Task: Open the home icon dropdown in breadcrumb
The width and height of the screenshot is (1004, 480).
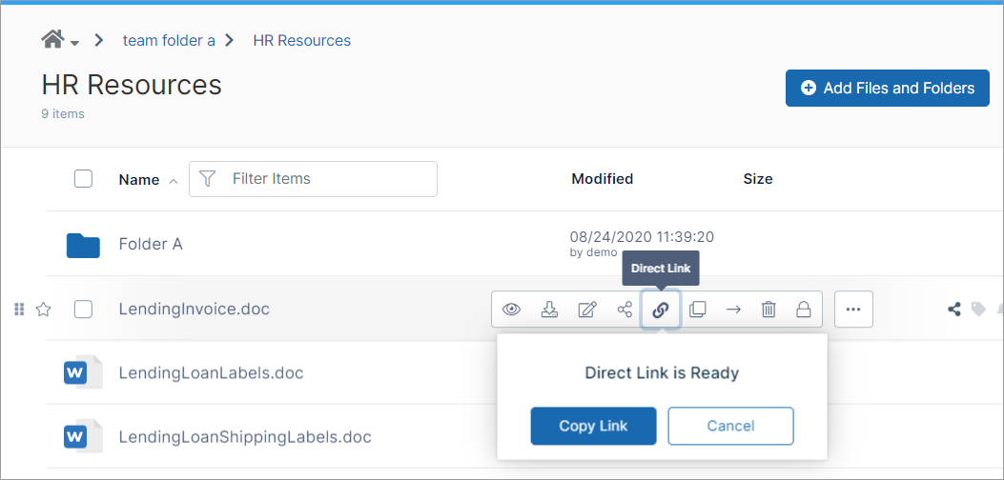Action: (59, 41)
